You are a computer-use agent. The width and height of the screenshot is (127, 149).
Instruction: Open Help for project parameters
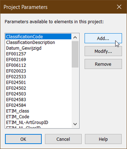103,139
